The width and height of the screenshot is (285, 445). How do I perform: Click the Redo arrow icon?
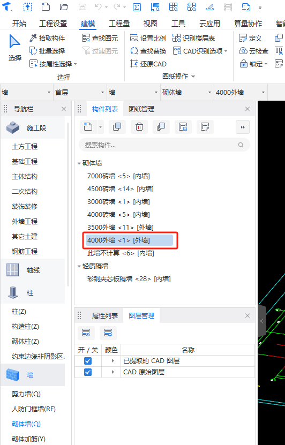[117, 7]
